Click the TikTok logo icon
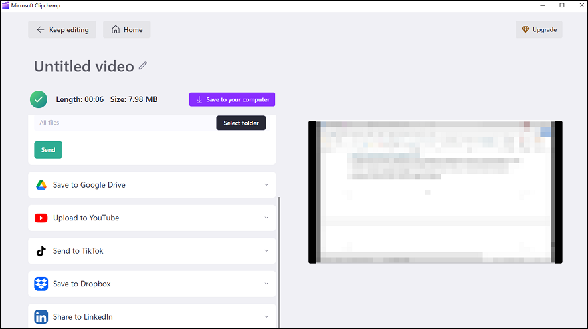The height and width of the screenshot is (329, 588). point(41,251)
